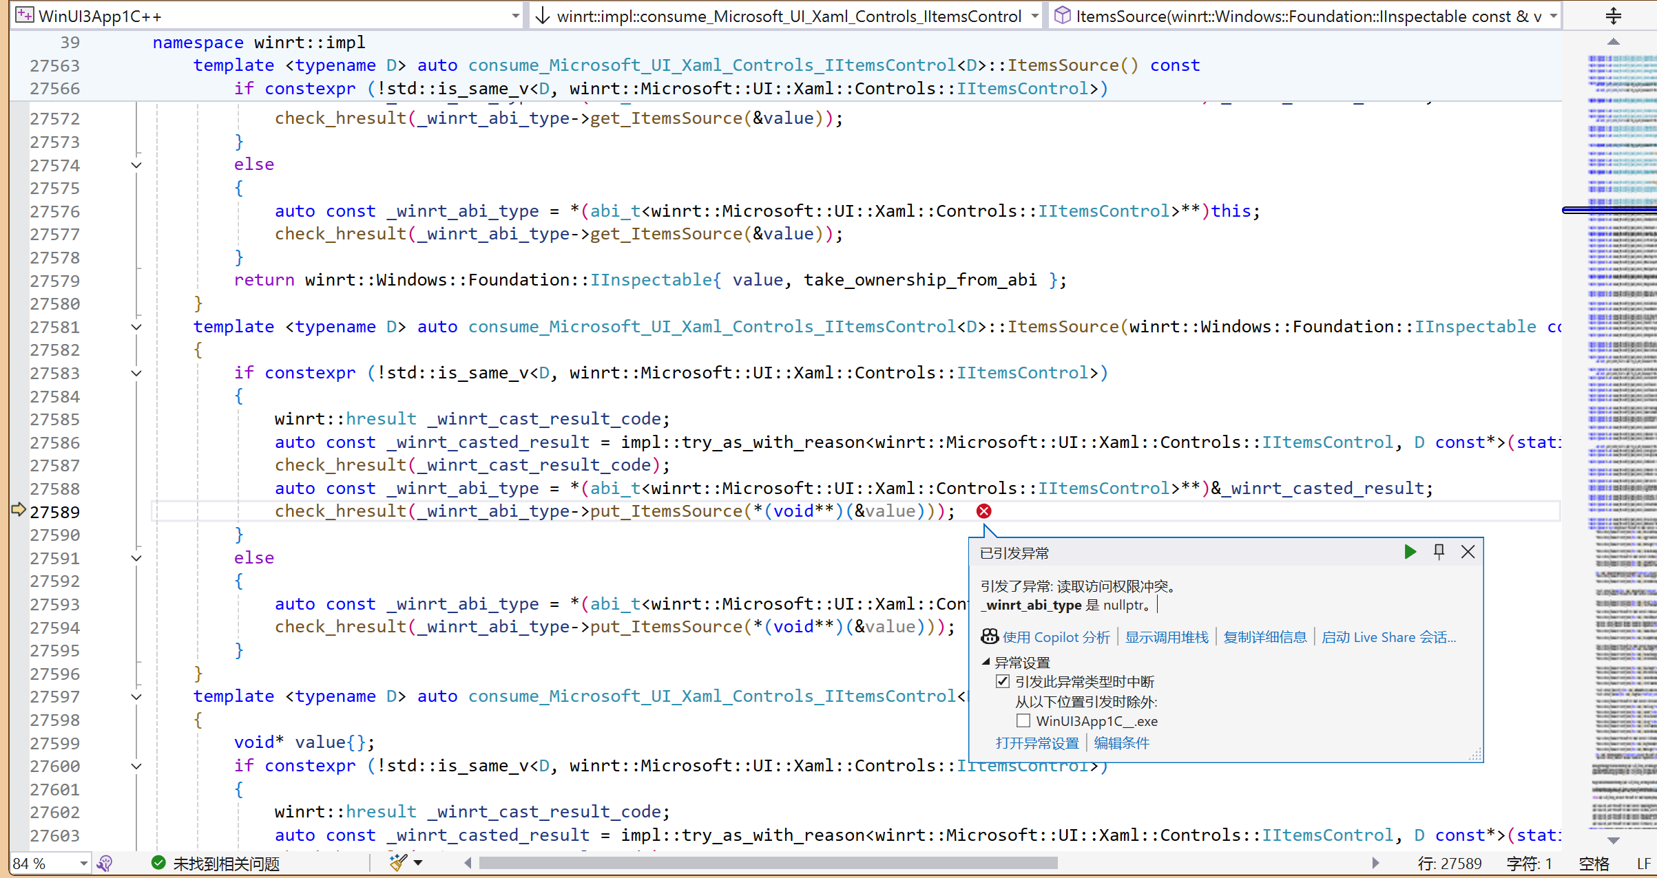
Task: Toggle the 'break when this exception type is thrown' checkbox
Action: tap(1003, 681)
